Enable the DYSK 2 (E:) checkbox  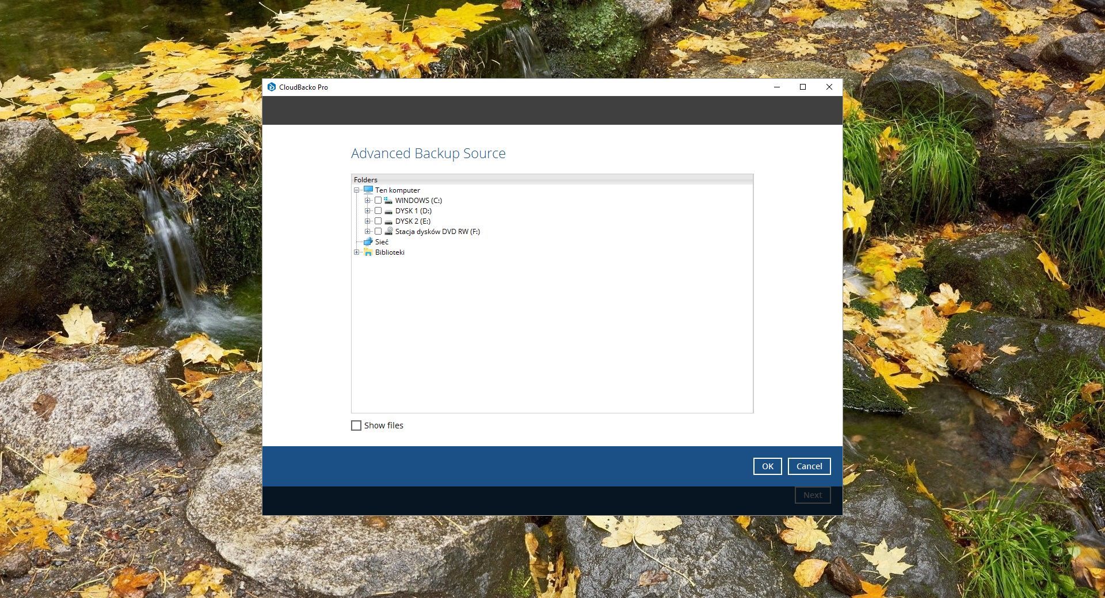pos(378,221)
